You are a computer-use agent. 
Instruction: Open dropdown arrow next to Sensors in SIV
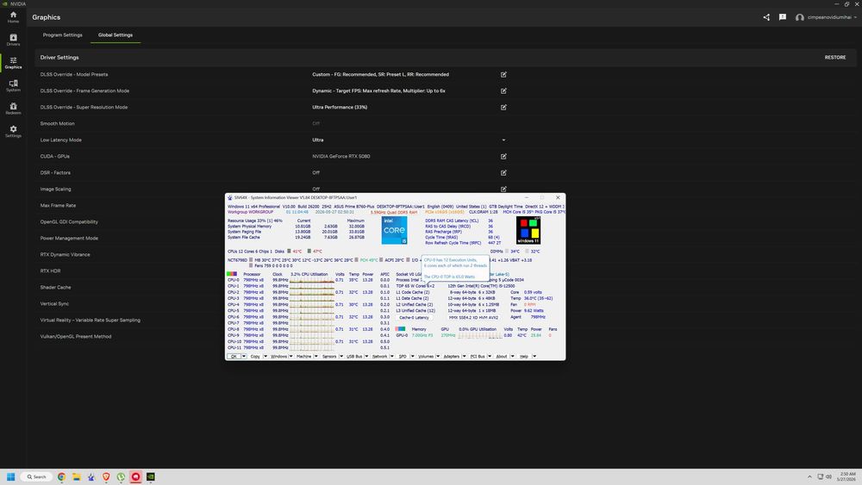tap(341, 357)
